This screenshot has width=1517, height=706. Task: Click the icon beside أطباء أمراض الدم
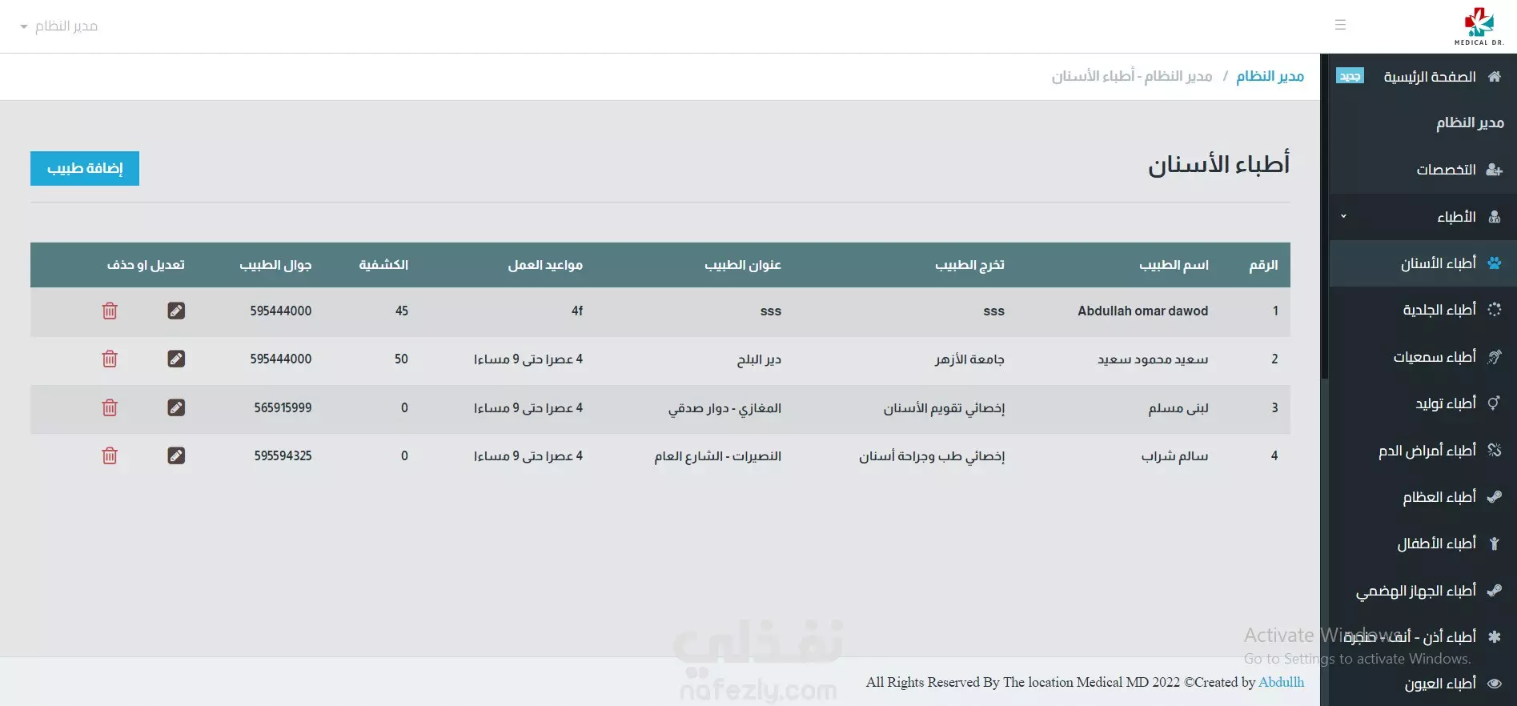[x=1494, y=450]
